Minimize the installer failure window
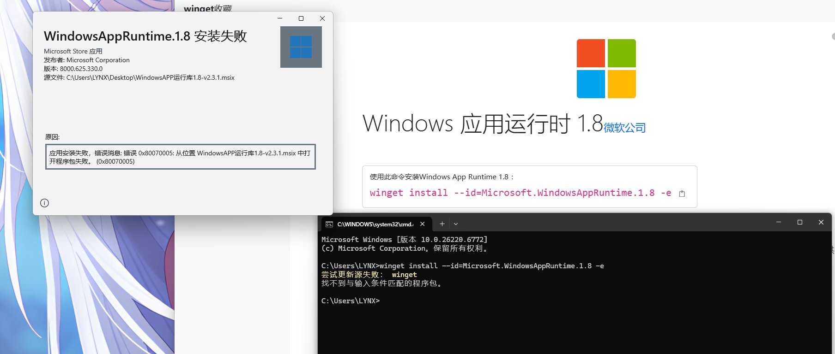 click(280, 18)
